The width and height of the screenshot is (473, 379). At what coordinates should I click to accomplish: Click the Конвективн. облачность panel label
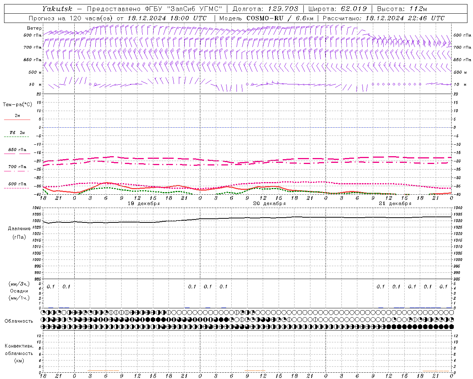tap(19, 350)
